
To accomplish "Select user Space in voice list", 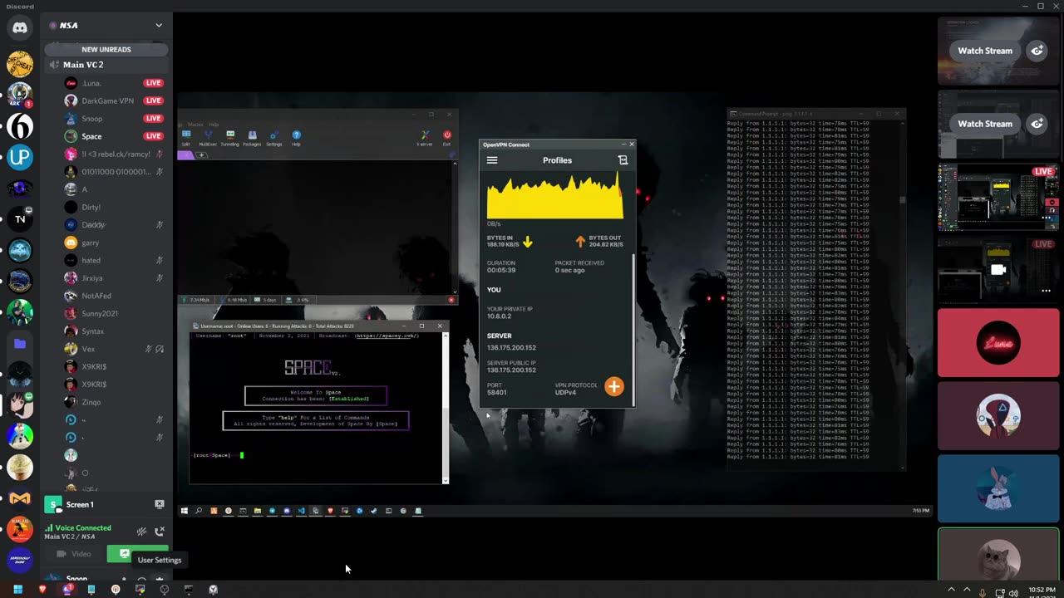I will click(x=114, y=136).
